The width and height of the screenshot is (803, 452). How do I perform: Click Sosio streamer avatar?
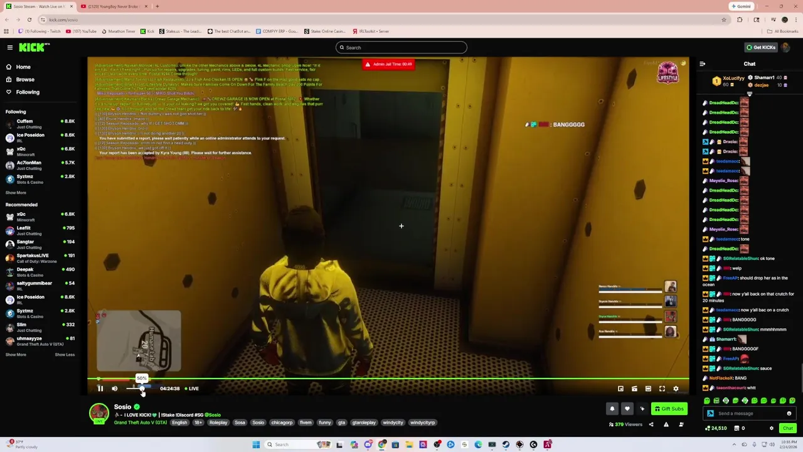[98, 414]
